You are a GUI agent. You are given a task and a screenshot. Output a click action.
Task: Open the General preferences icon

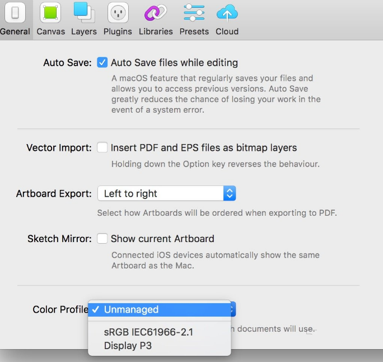coord(15,13)
